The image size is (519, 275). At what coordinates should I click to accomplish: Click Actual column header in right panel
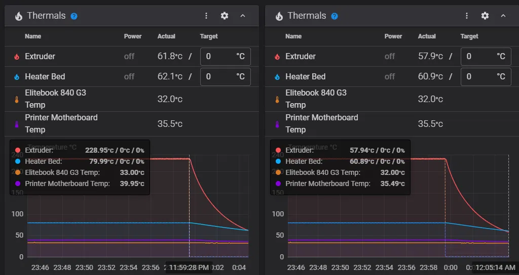pos(427,36)
